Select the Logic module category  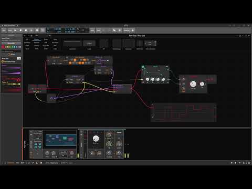tap(55, 49)
